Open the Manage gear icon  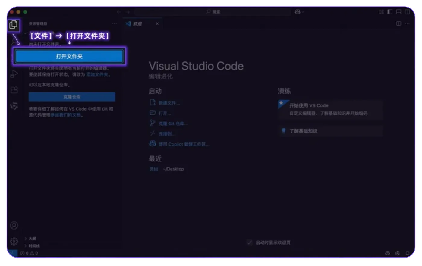click(x=14, y=241)
